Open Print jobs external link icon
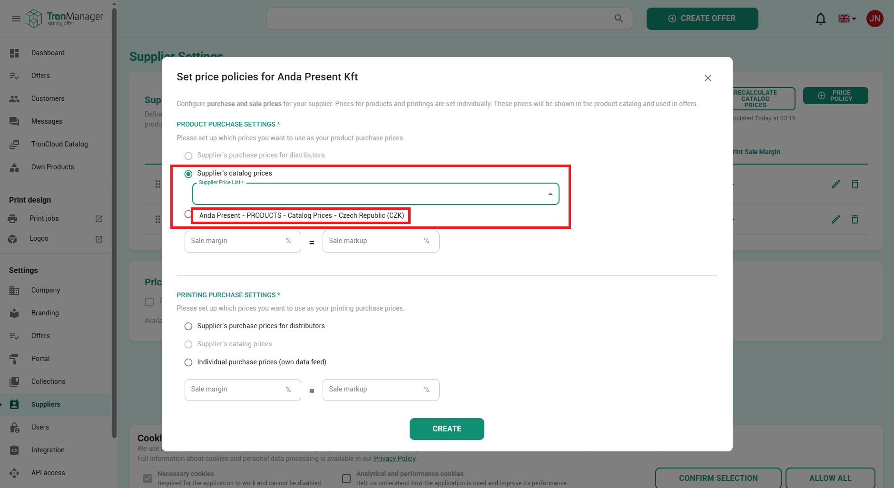Screen dimensions: 894x488 click(x=99, y=219)
